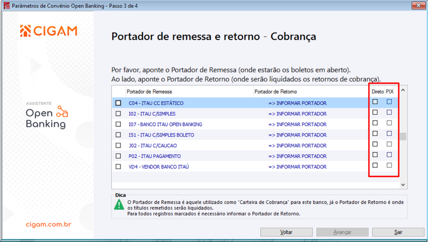Click the window title bar app icon
Image resolution: width=428 pixels, height=242 pixels.
pos(6,5)
